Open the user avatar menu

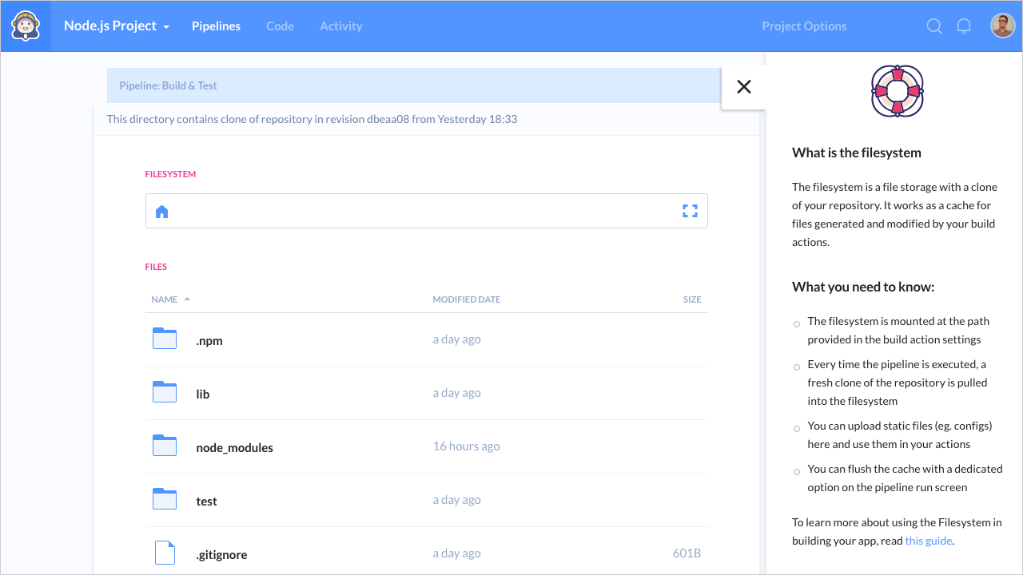[1003, 26]
